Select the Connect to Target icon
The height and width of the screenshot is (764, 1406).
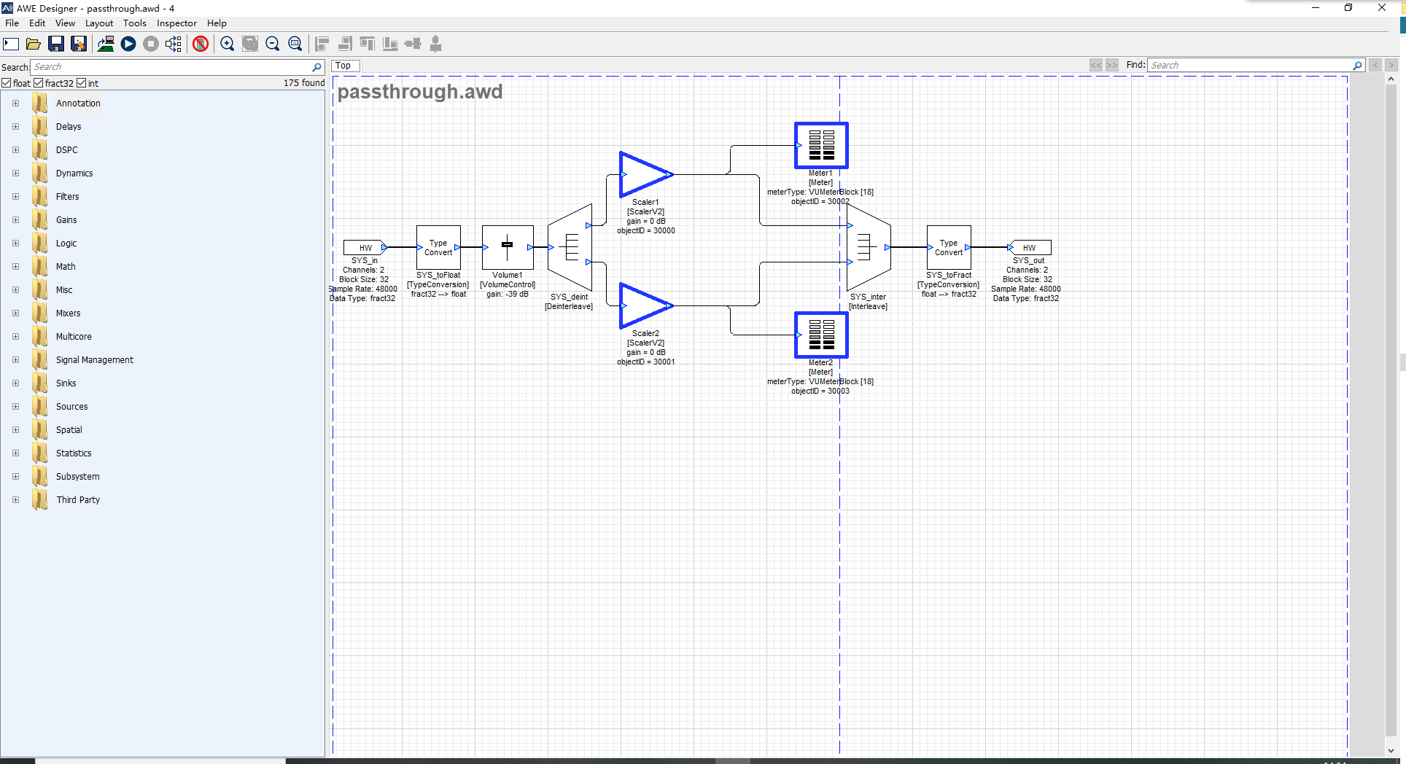click(x=106, y=44)
